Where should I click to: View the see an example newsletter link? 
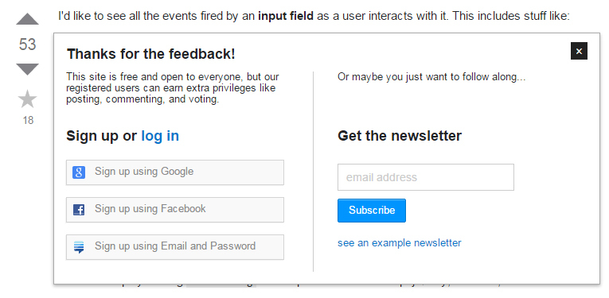coord(400,243)
